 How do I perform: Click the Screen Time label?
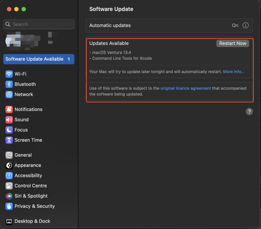28,140
